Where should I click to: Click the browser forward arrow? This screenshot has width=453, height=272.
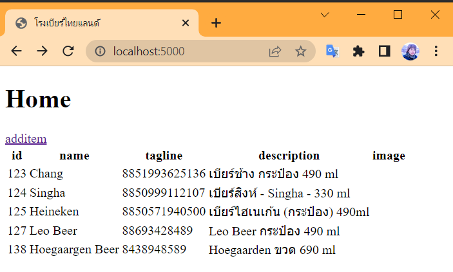[x=43, y=51]
